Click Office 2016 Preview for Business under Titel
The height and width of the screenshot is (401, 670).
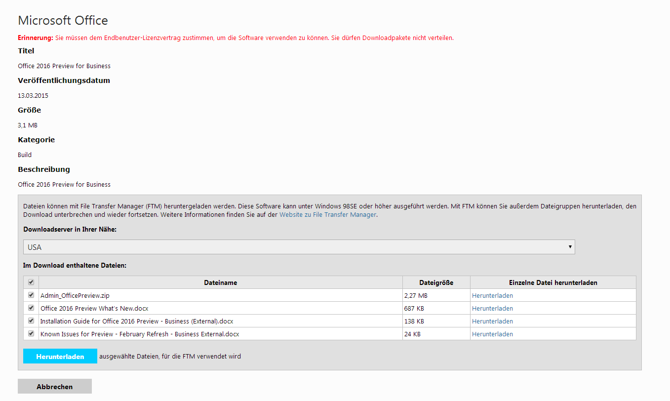pyautogui.click(x=64, y=66)
